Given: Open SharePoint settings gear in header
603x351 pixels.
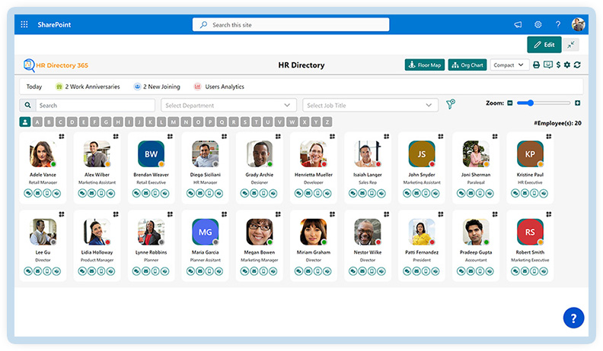Looking at the screenshot, I should (x=538, y=24).
